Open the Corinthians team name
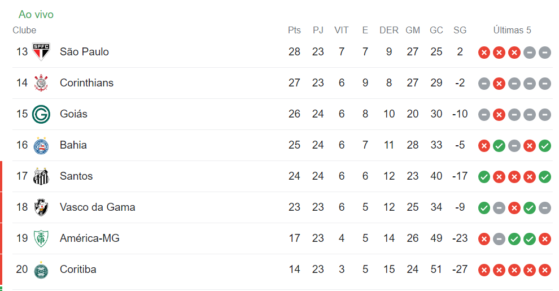This screenshot has height=291, width=559. click(86, 83)
